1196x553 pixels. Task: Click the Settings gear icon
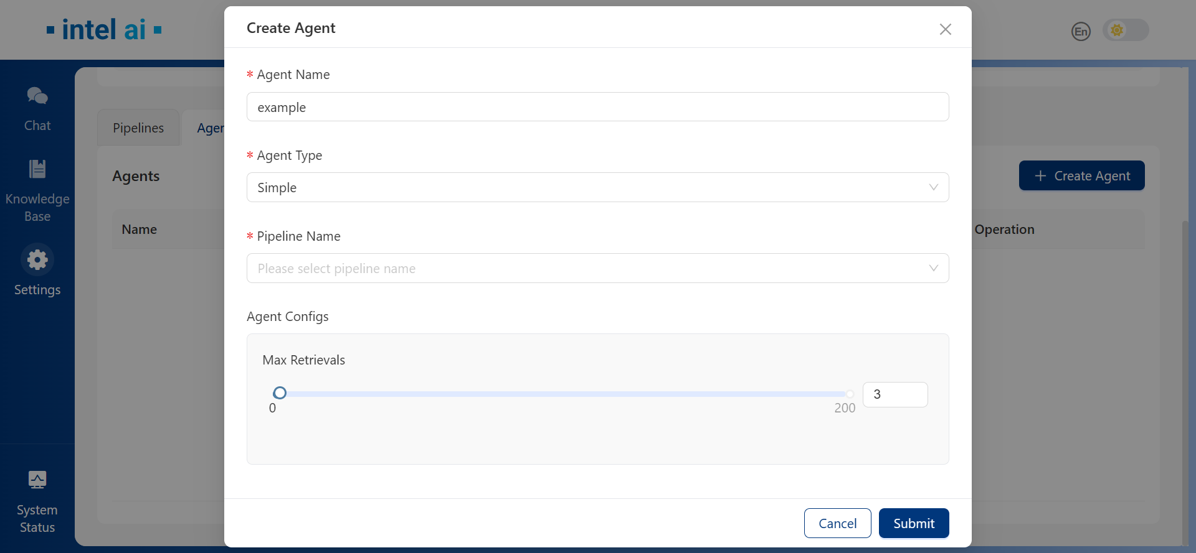click(x=37, y=259)
